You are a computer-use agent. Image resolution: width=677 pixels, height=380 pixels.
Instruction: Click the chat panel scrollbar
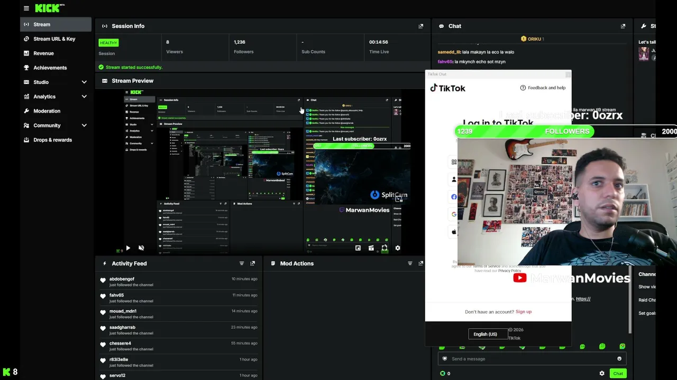tap(629, 301)
